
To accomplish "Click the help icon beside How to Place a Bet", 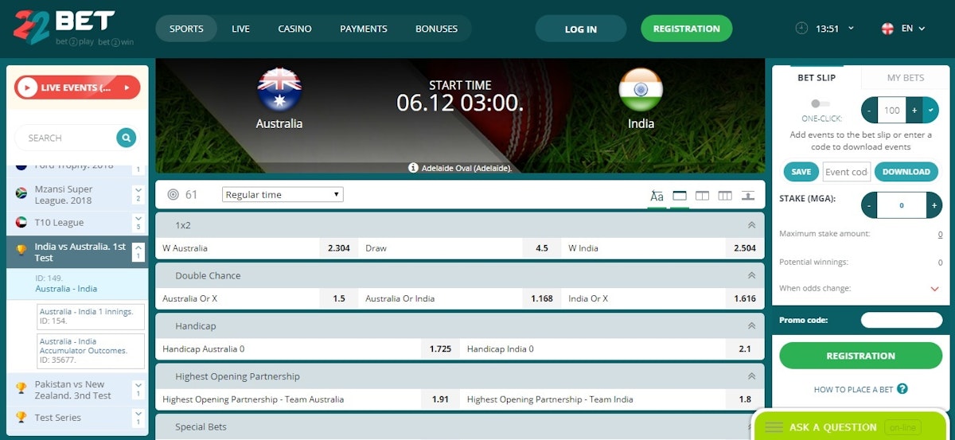I will 902,389.
